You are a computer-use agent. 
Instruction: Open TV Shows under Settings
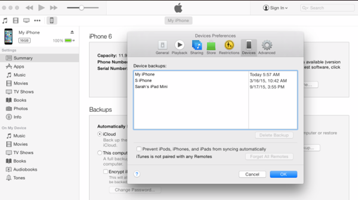coord(39,92)
